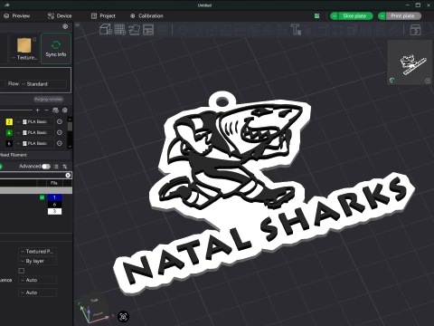Open the Textured P... dropdown
Image resolution: width=434 pixels, height=326 pixels.
click(38, 251)
